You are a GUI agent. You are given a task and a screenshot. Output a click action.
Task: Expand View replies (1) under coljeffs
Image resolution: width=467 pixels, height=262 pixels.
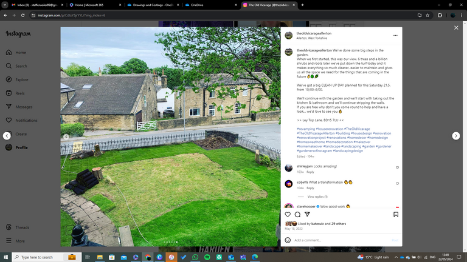317,196
